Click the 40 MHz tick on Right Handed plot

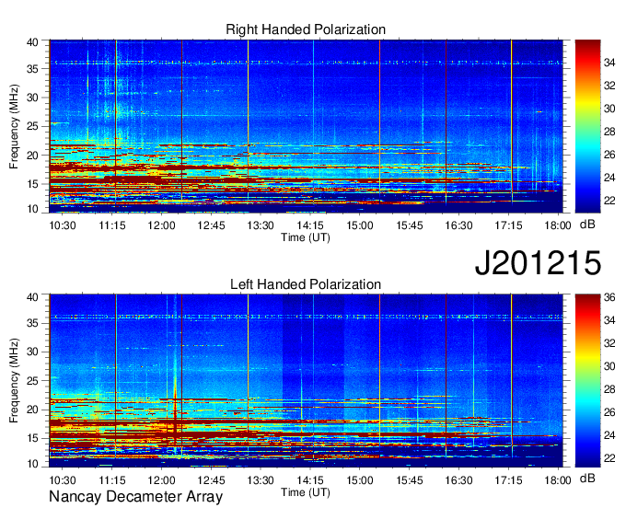[33, 42]
